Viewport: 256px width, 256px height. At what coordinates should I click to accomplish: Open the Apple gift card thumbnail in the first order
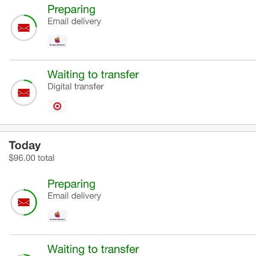click(57, 41)
